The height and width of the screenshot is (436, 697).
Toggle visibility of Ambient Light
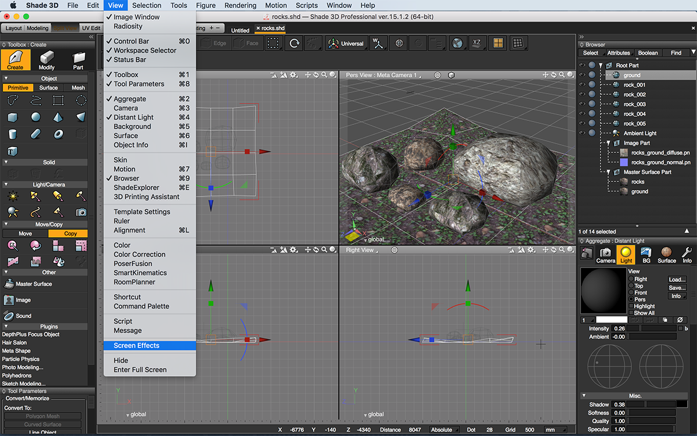582,133
